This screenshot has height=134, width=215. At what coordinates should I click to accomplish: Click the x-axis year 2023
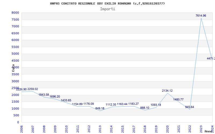(x=201, y=129)
